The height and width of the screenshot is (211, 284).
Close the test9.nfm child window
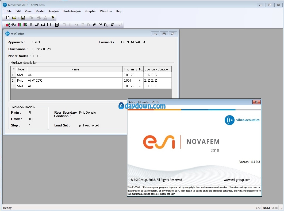click(x=173, y=34)
